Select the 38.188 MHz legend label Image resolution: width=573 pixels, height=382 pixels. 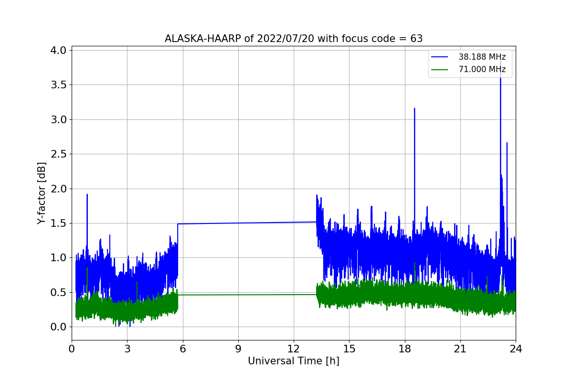(x=482, y=57)
